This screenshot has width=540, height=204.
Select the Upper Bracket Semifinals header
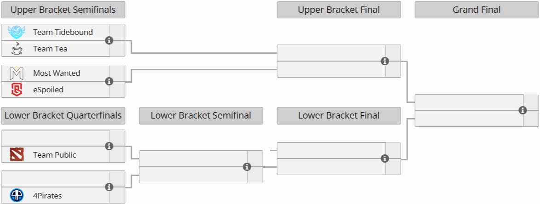pyautogui.click(x=63, y=10)
